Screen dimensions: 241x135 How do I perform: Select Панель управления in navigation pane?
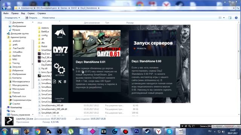(18, 115)
